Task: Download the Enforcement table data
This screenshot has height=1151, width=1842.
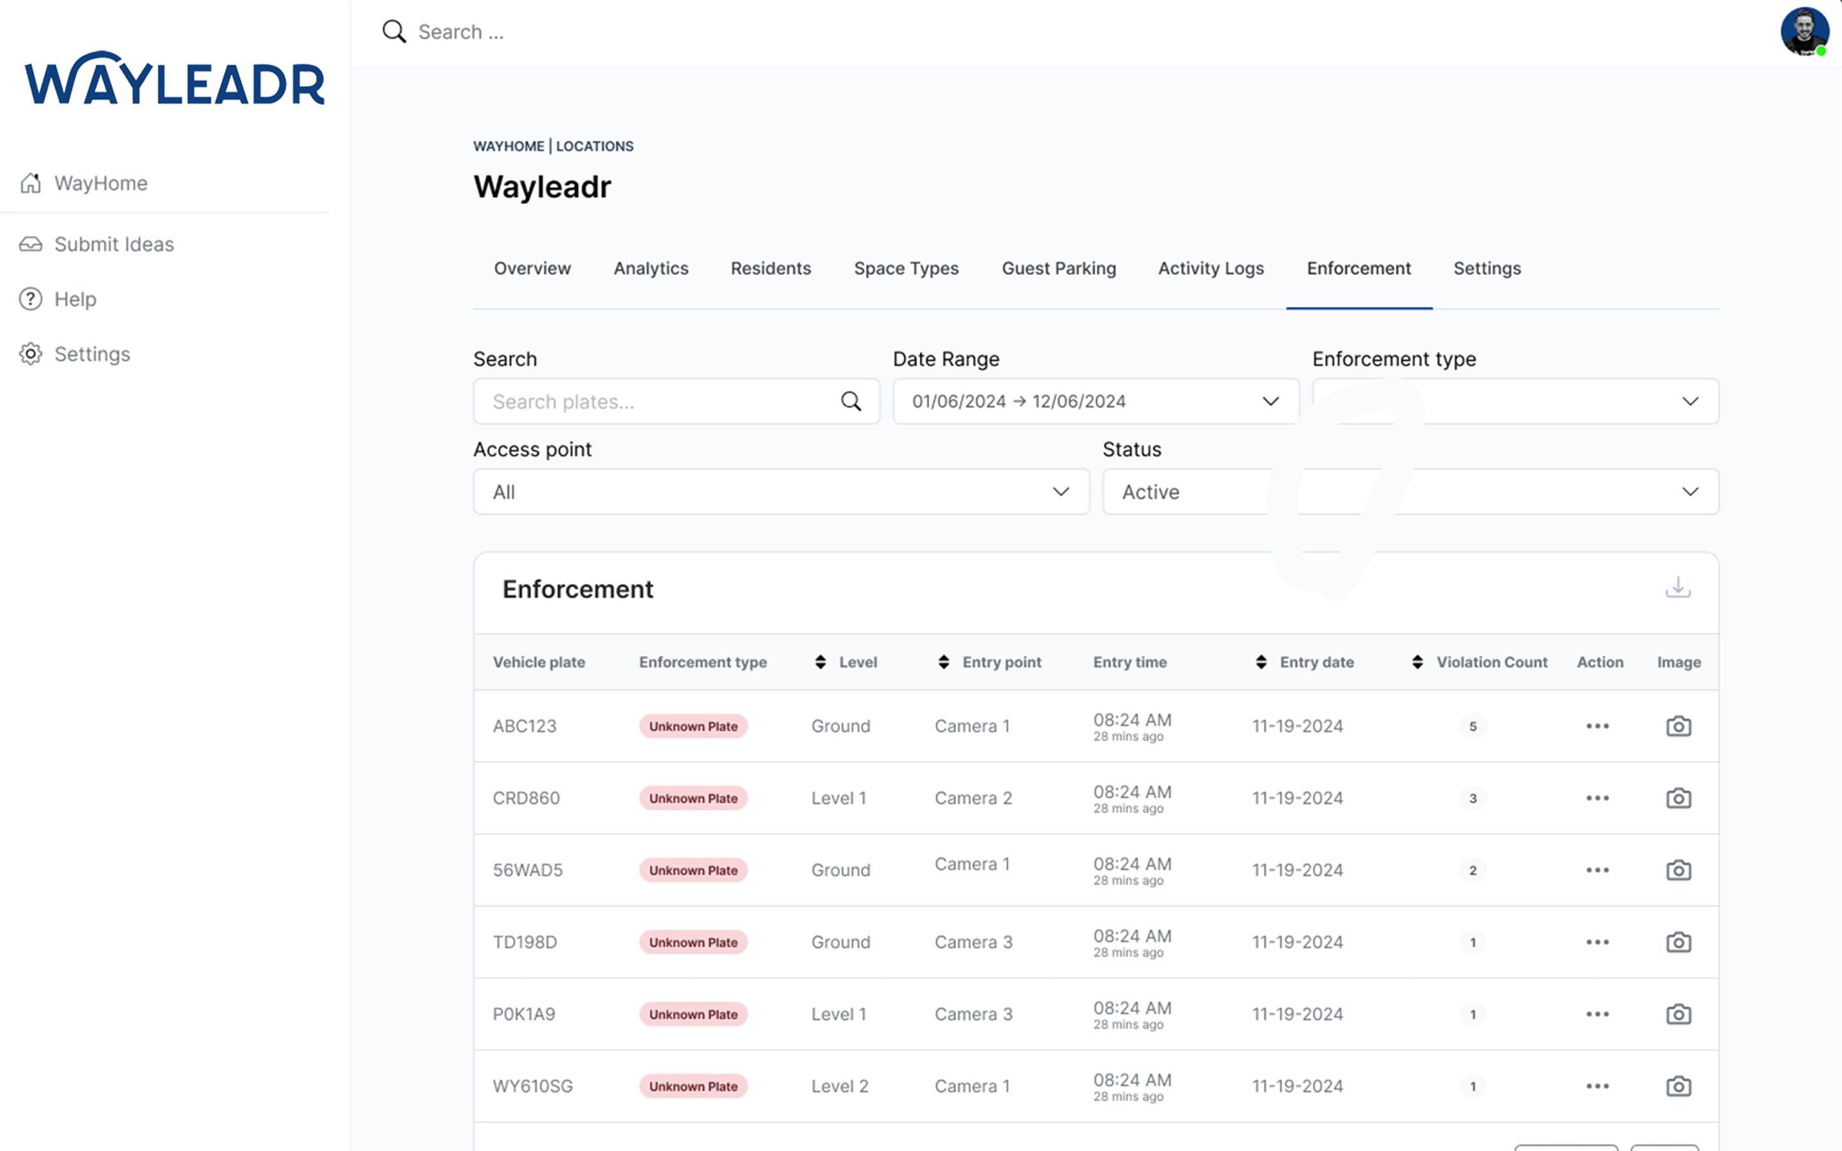Action: point(1678,587)
